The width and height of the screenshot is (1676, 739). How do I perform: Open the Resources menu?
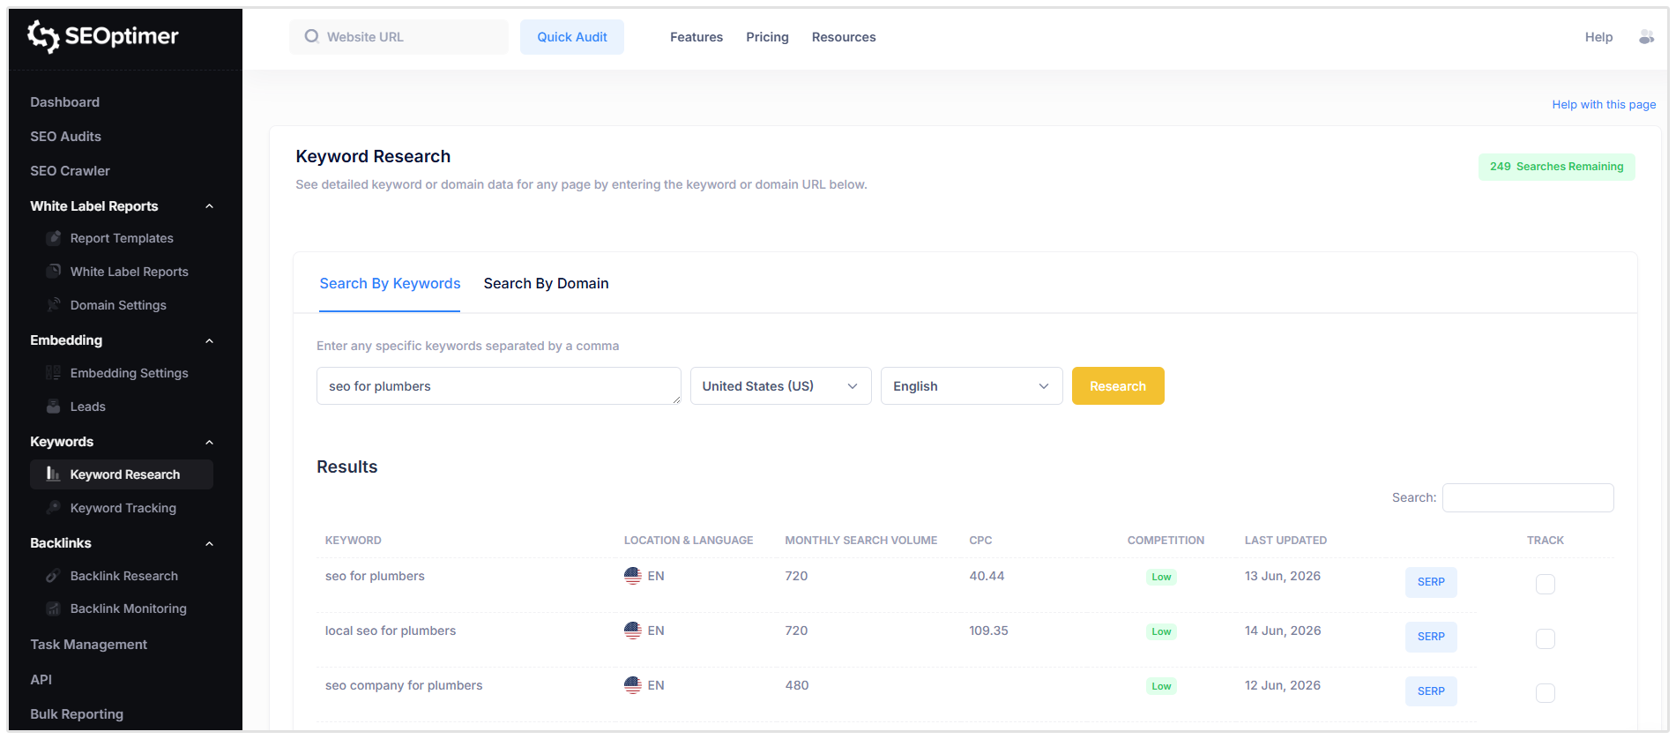[x=844, y=37]
